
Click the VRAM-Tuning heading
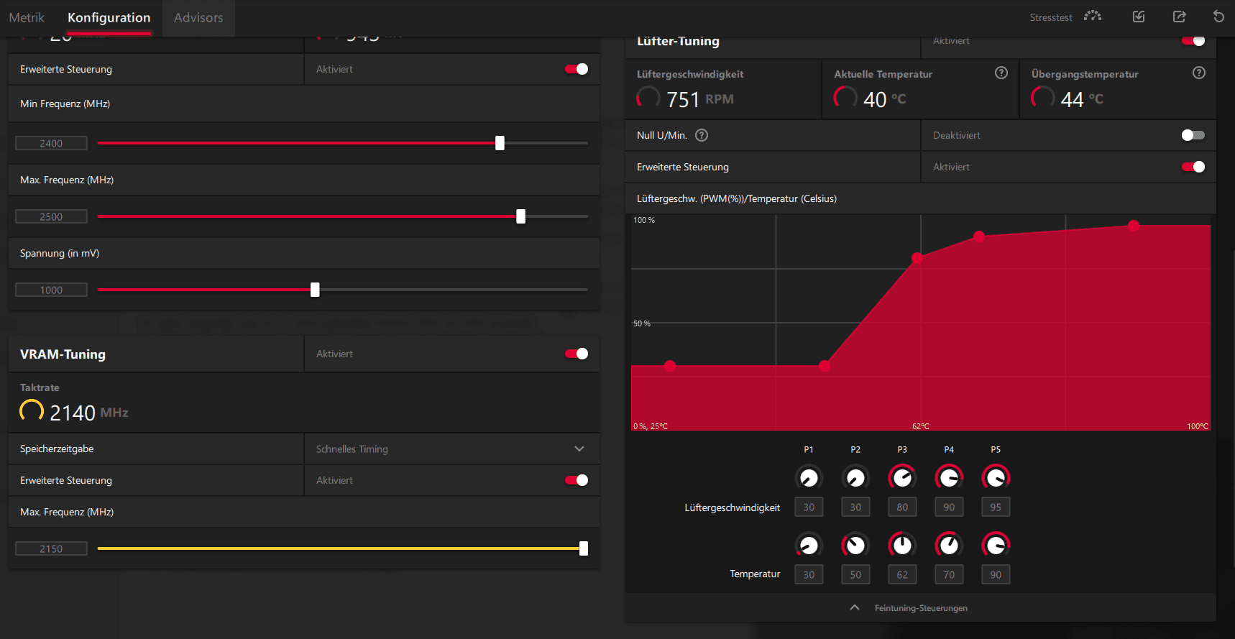(63, 354)
